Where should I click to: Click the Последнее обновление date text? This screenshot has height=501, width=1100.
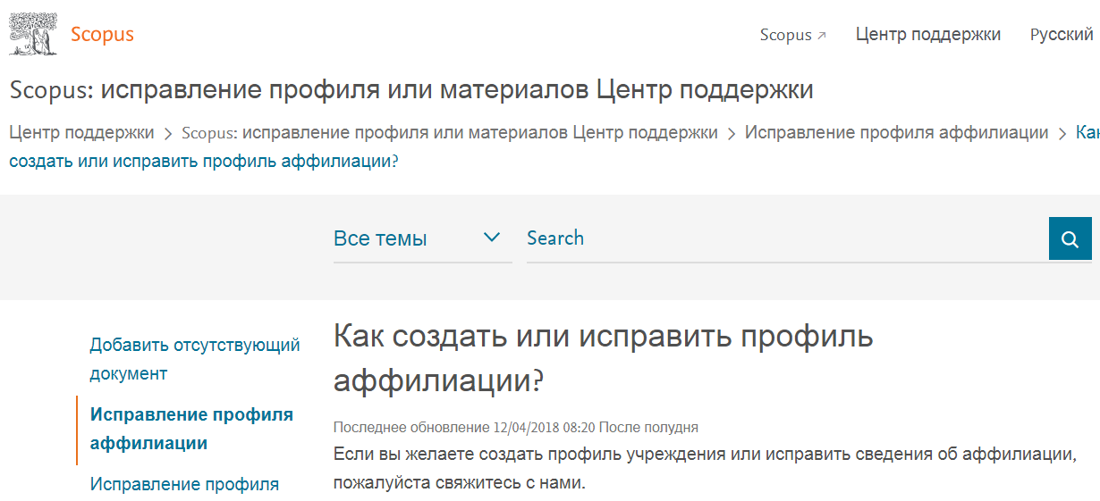[x=515, y=427]
